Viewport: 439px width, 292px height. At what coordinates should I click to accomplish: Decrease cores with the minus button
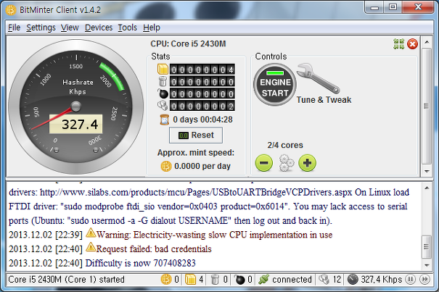coord(263,163)
